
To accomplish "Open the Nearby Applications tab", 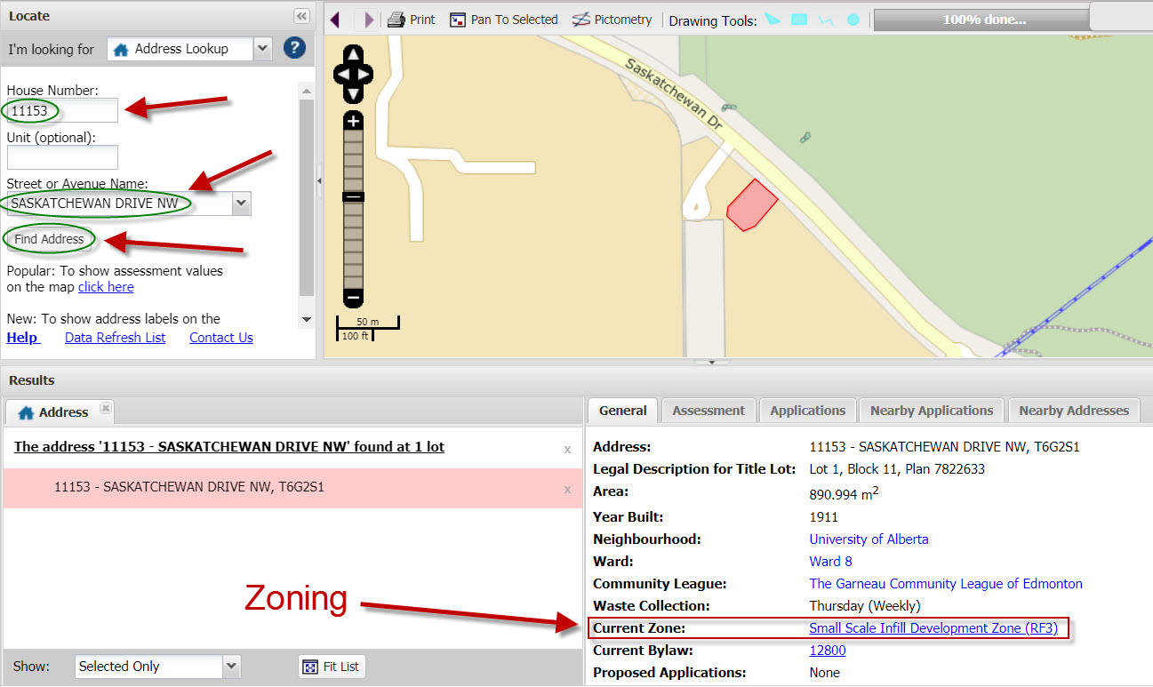I will coord(931,411).
